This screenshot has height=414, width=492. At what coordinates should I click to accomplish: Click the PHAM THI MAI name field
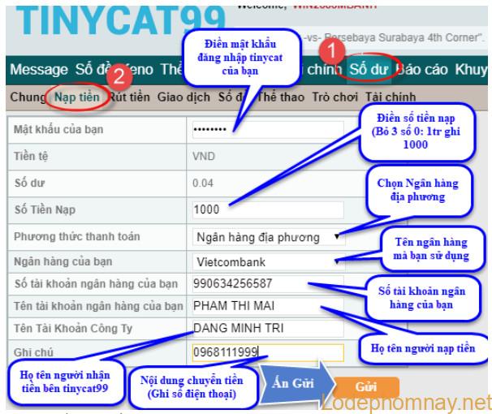268,306
